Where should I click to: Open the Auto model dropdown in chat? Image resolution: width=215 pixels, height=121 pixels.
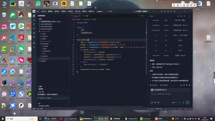174,103
